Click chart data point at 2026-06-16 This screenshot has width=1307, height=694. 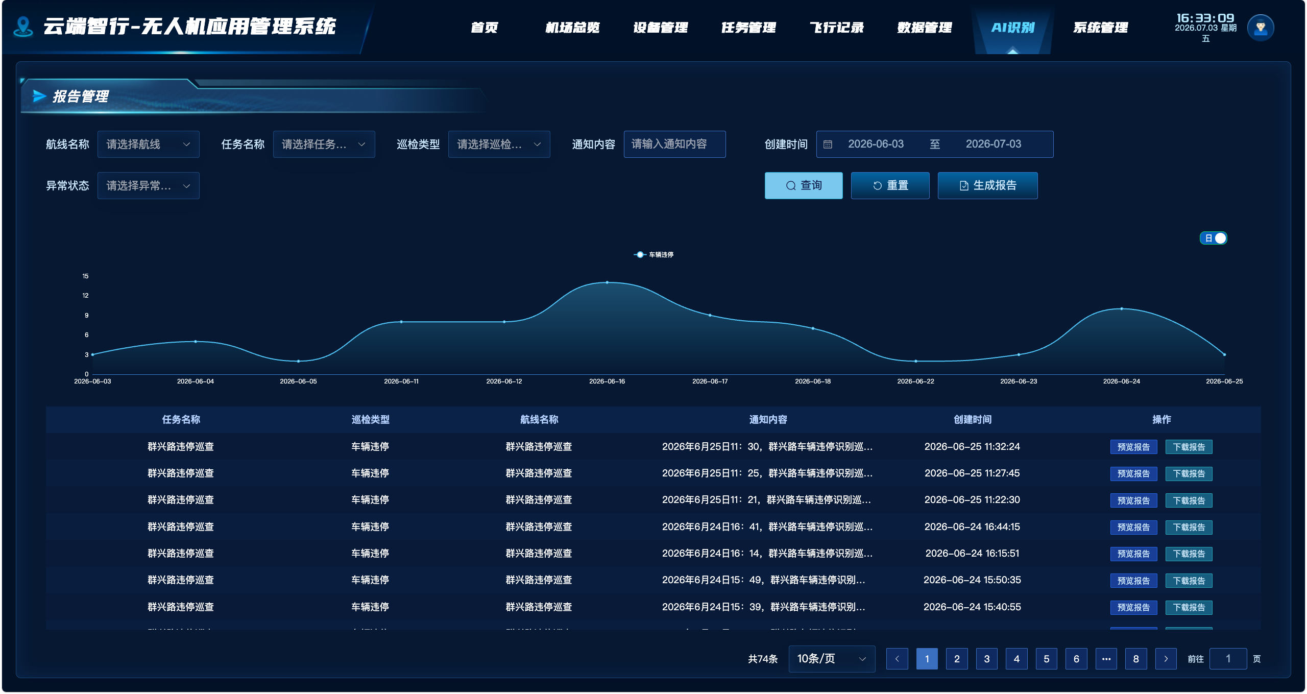coord(607,282)
